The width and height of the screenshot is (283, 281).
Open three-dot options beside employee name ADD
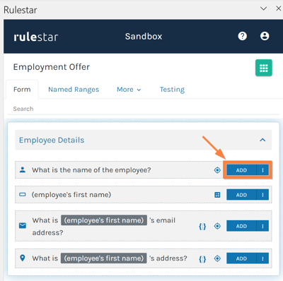pos(262,170)
